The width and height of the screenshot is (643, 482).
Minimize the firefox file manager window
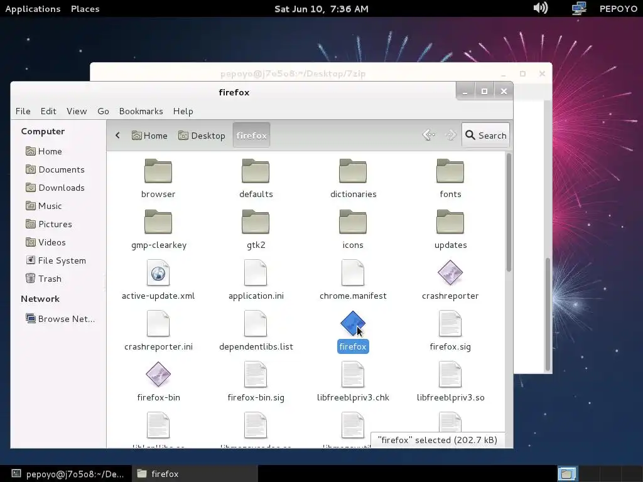click(x=465, y=92)
